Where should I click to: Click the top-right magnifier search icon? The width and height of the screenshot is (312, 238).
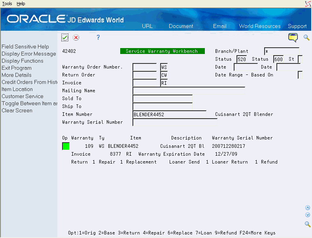[306, 37]
